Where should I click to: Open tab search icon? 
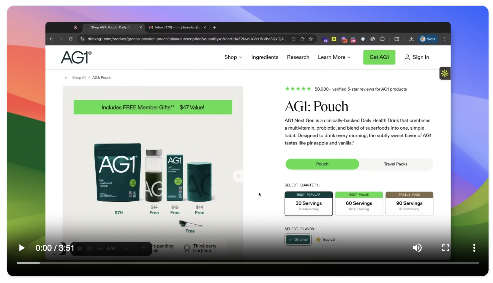(397, 39)
